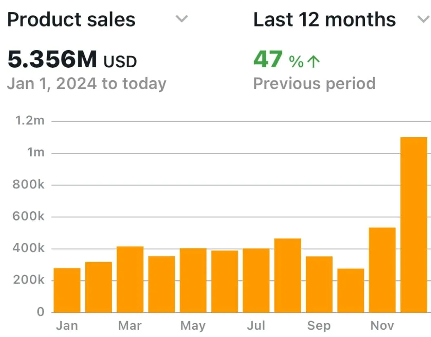Click the Previous period comparison text

(x=314, y=84)
